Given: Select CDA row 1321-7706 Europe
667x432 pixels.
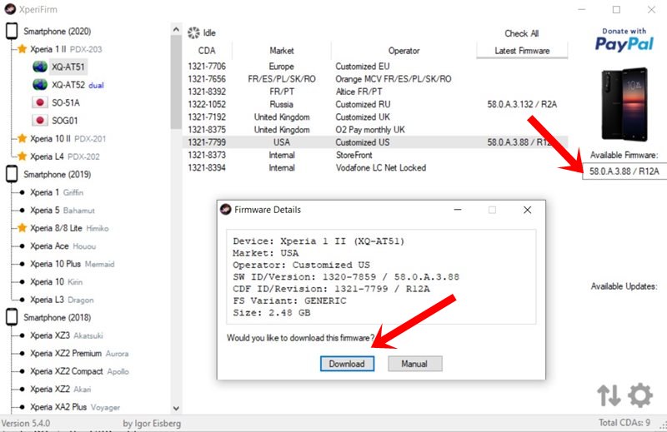Looking at the screenshot, I should pyautogui.click(x=375, y=67).
